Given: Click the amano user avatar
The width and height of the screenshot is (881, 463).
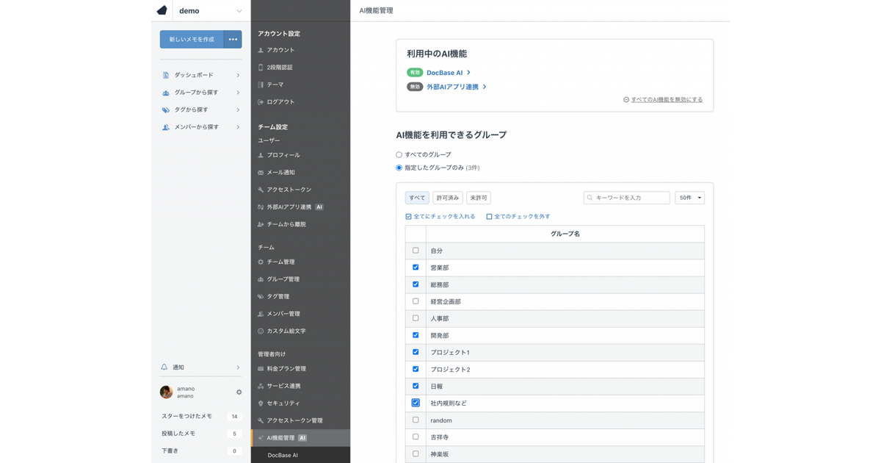Looking at the screenshot, I should tap(167, 392).
